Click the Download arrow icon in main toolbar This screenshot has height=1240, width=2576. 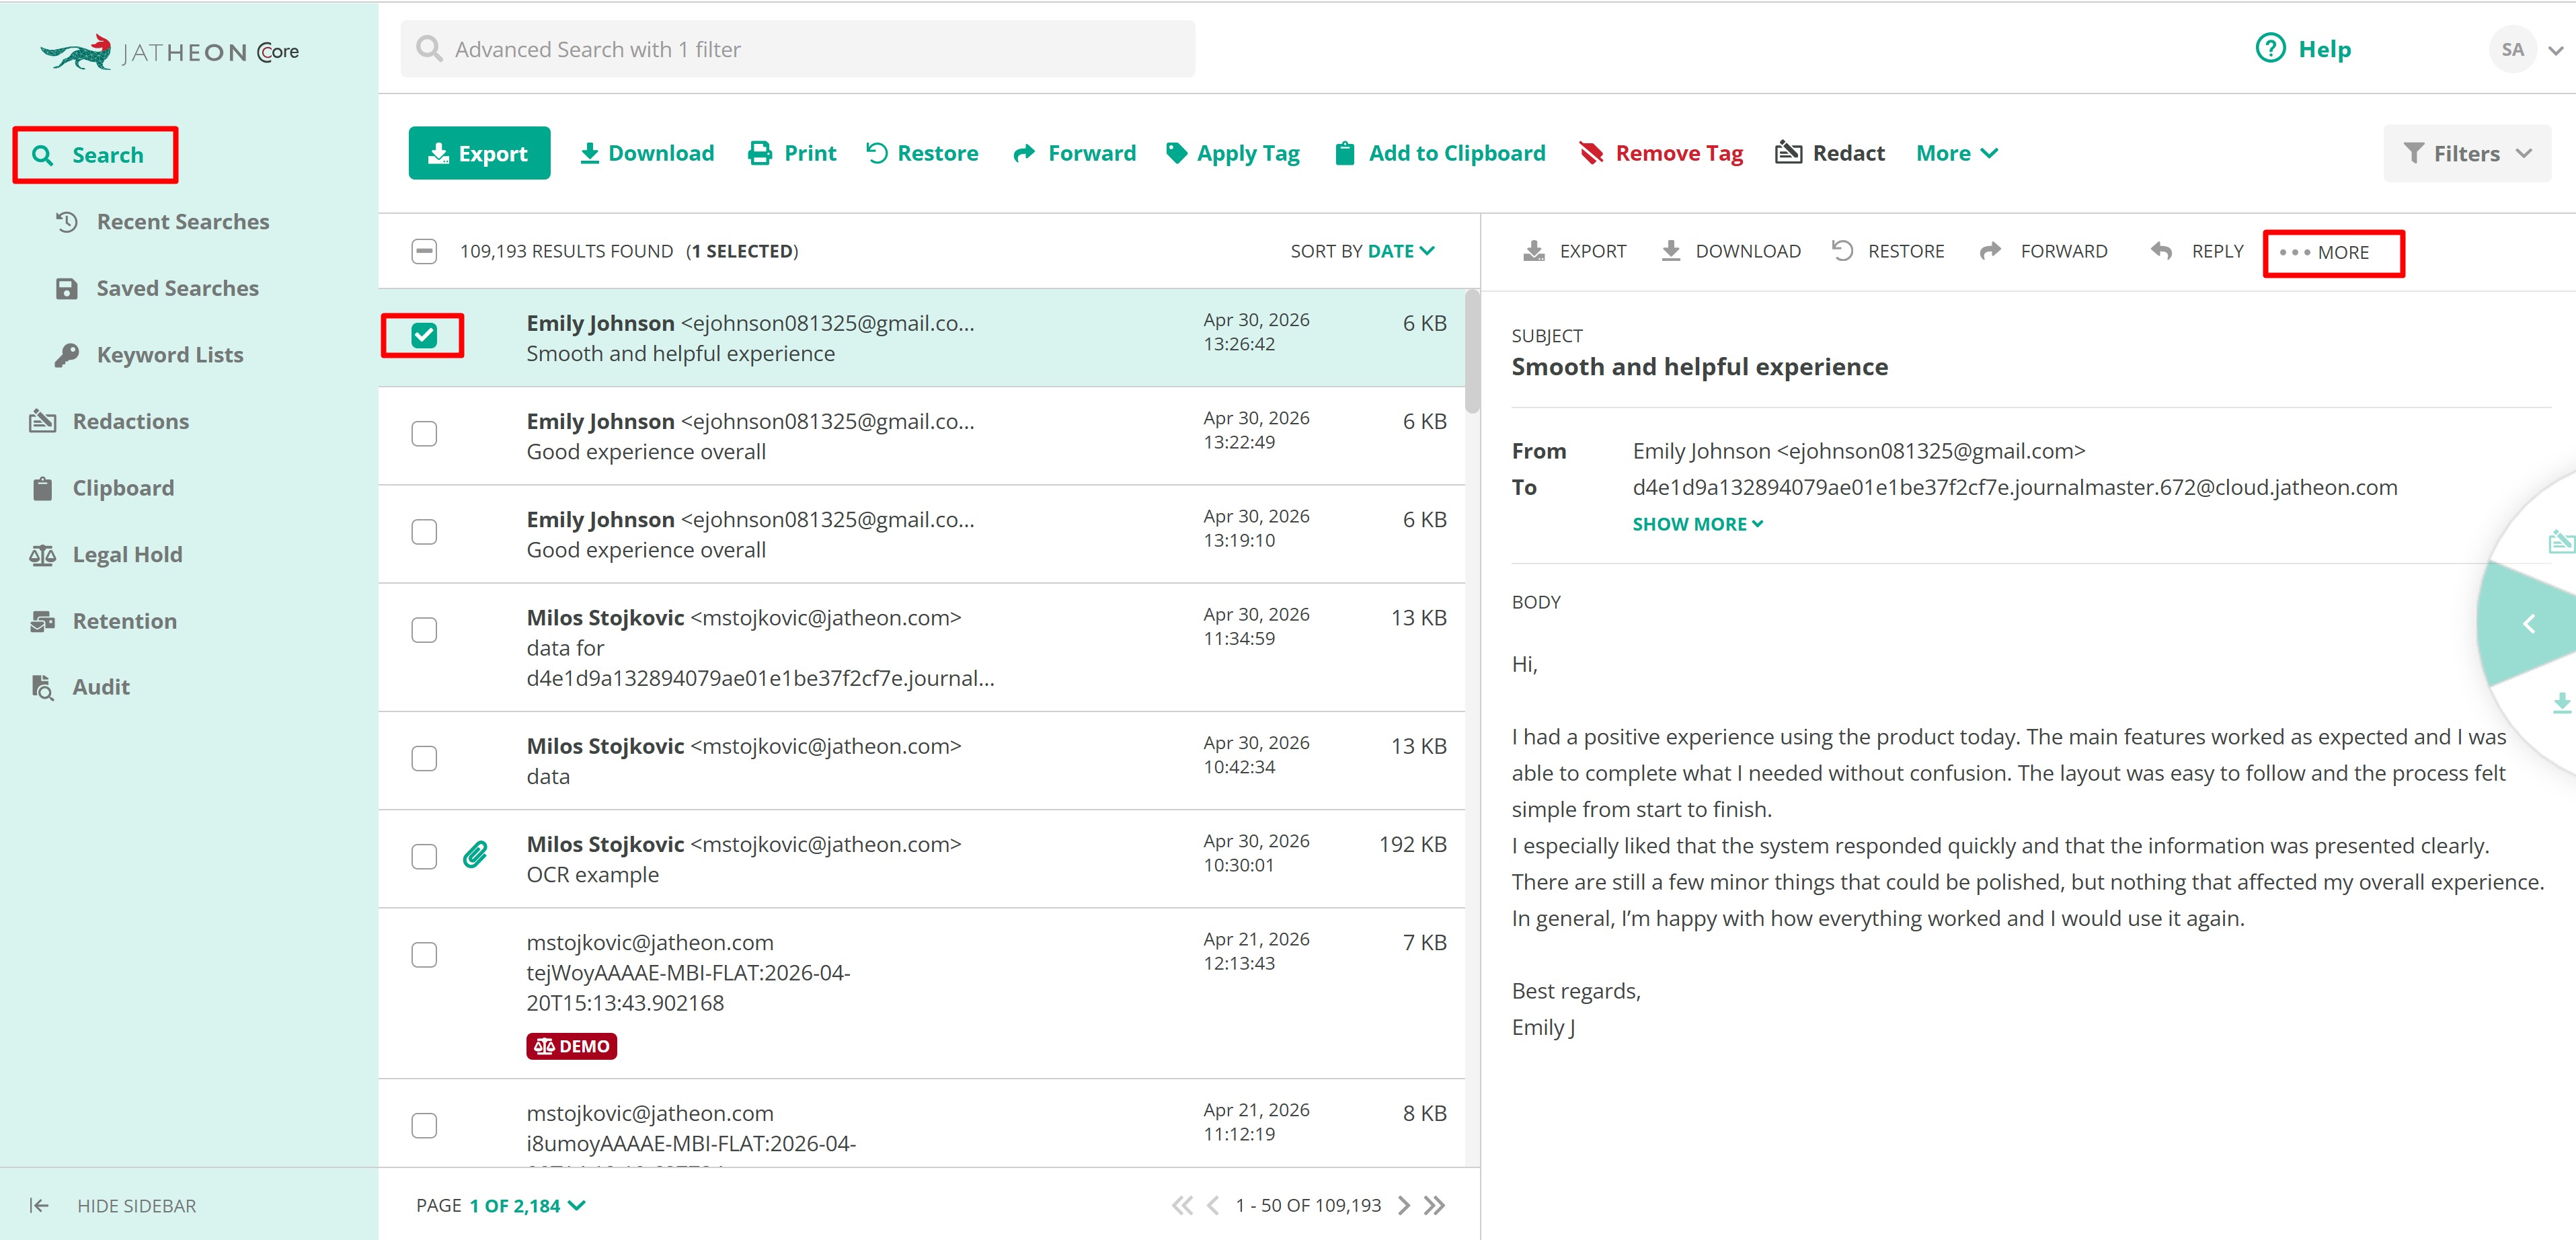pos(590,153)
